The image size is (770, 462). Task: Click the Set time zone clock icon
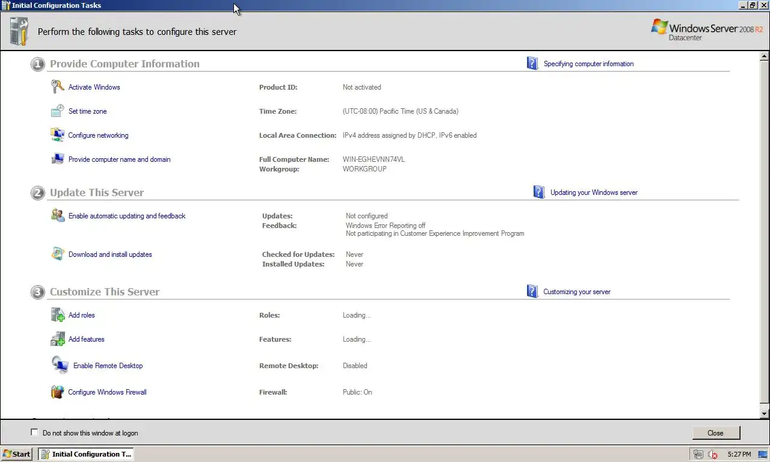(x=57, y=111)
